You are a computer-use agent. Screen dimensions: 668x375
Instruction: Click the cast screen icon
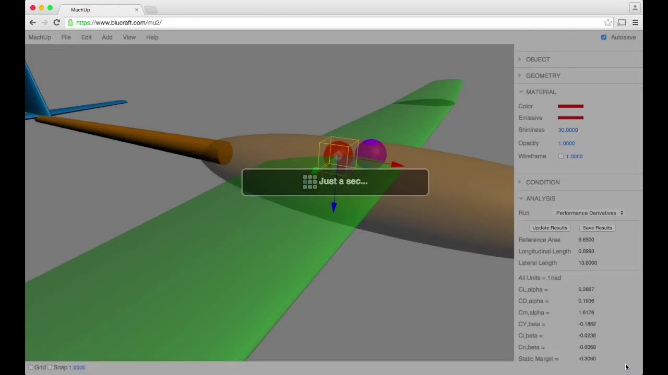[622, 22]
